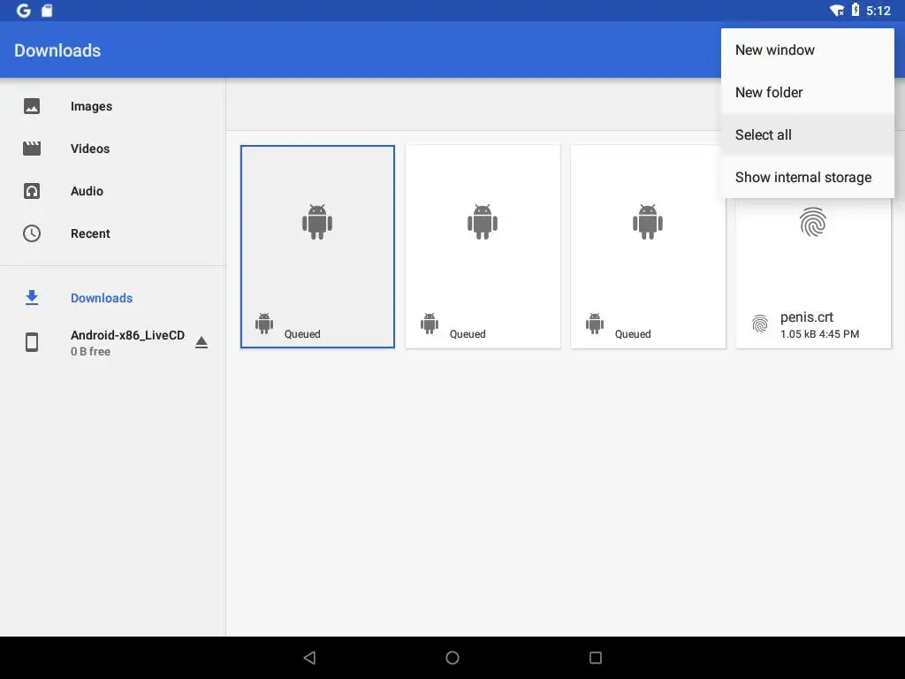Open Audio in the sidebar
The height and width of the screenshot is (679, 905).
[x=112, y=191]
